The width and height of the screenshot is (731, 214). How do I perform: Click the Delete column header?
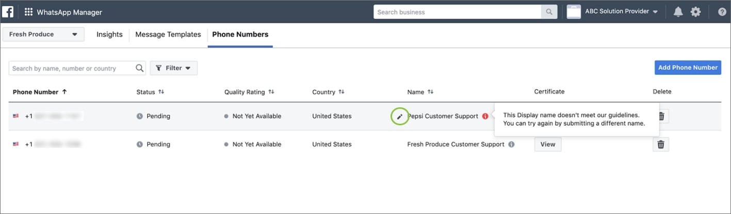coord(662,92)
